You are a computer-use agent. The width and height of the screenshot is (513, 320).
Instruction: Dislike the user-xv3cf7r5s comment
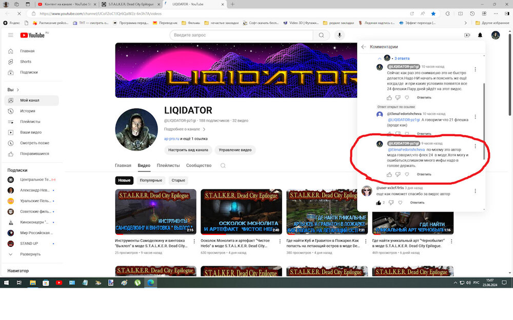click(x=391, y=203)
